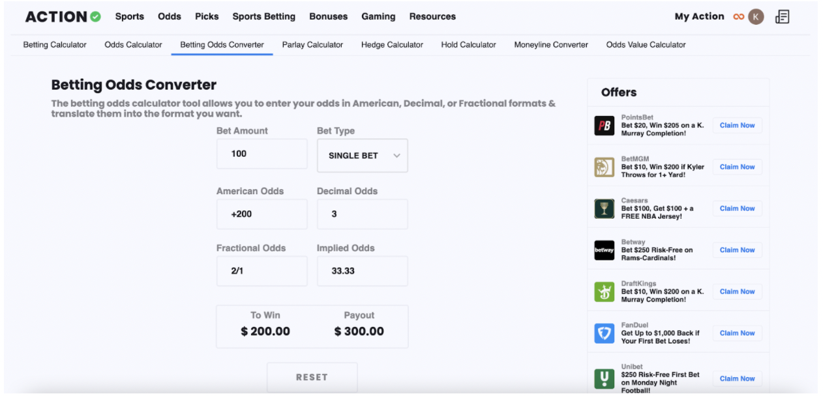
Task: Focus the American Odds field
Action: tap(262, 214)
